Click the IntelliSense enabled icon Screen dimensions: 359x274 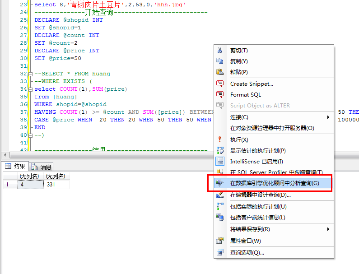point(220,161)
